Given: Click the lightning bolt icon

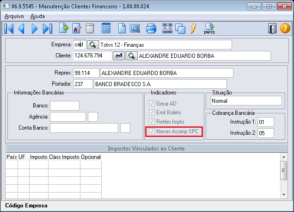Looking at the screenshot, I should coord(194,29).
